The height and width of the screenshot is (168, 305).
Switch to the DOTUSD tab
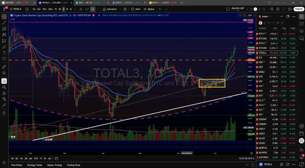[x=18, y=3]
